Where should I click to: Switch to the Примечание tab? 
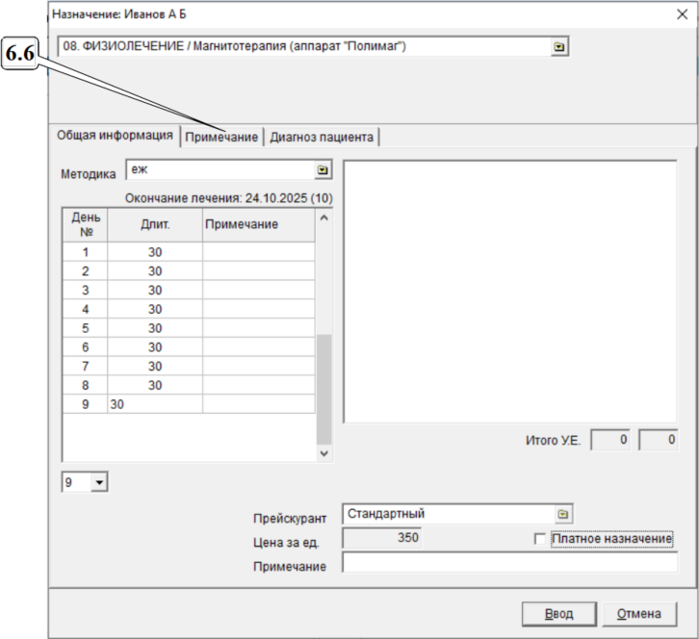pos(222,137)
